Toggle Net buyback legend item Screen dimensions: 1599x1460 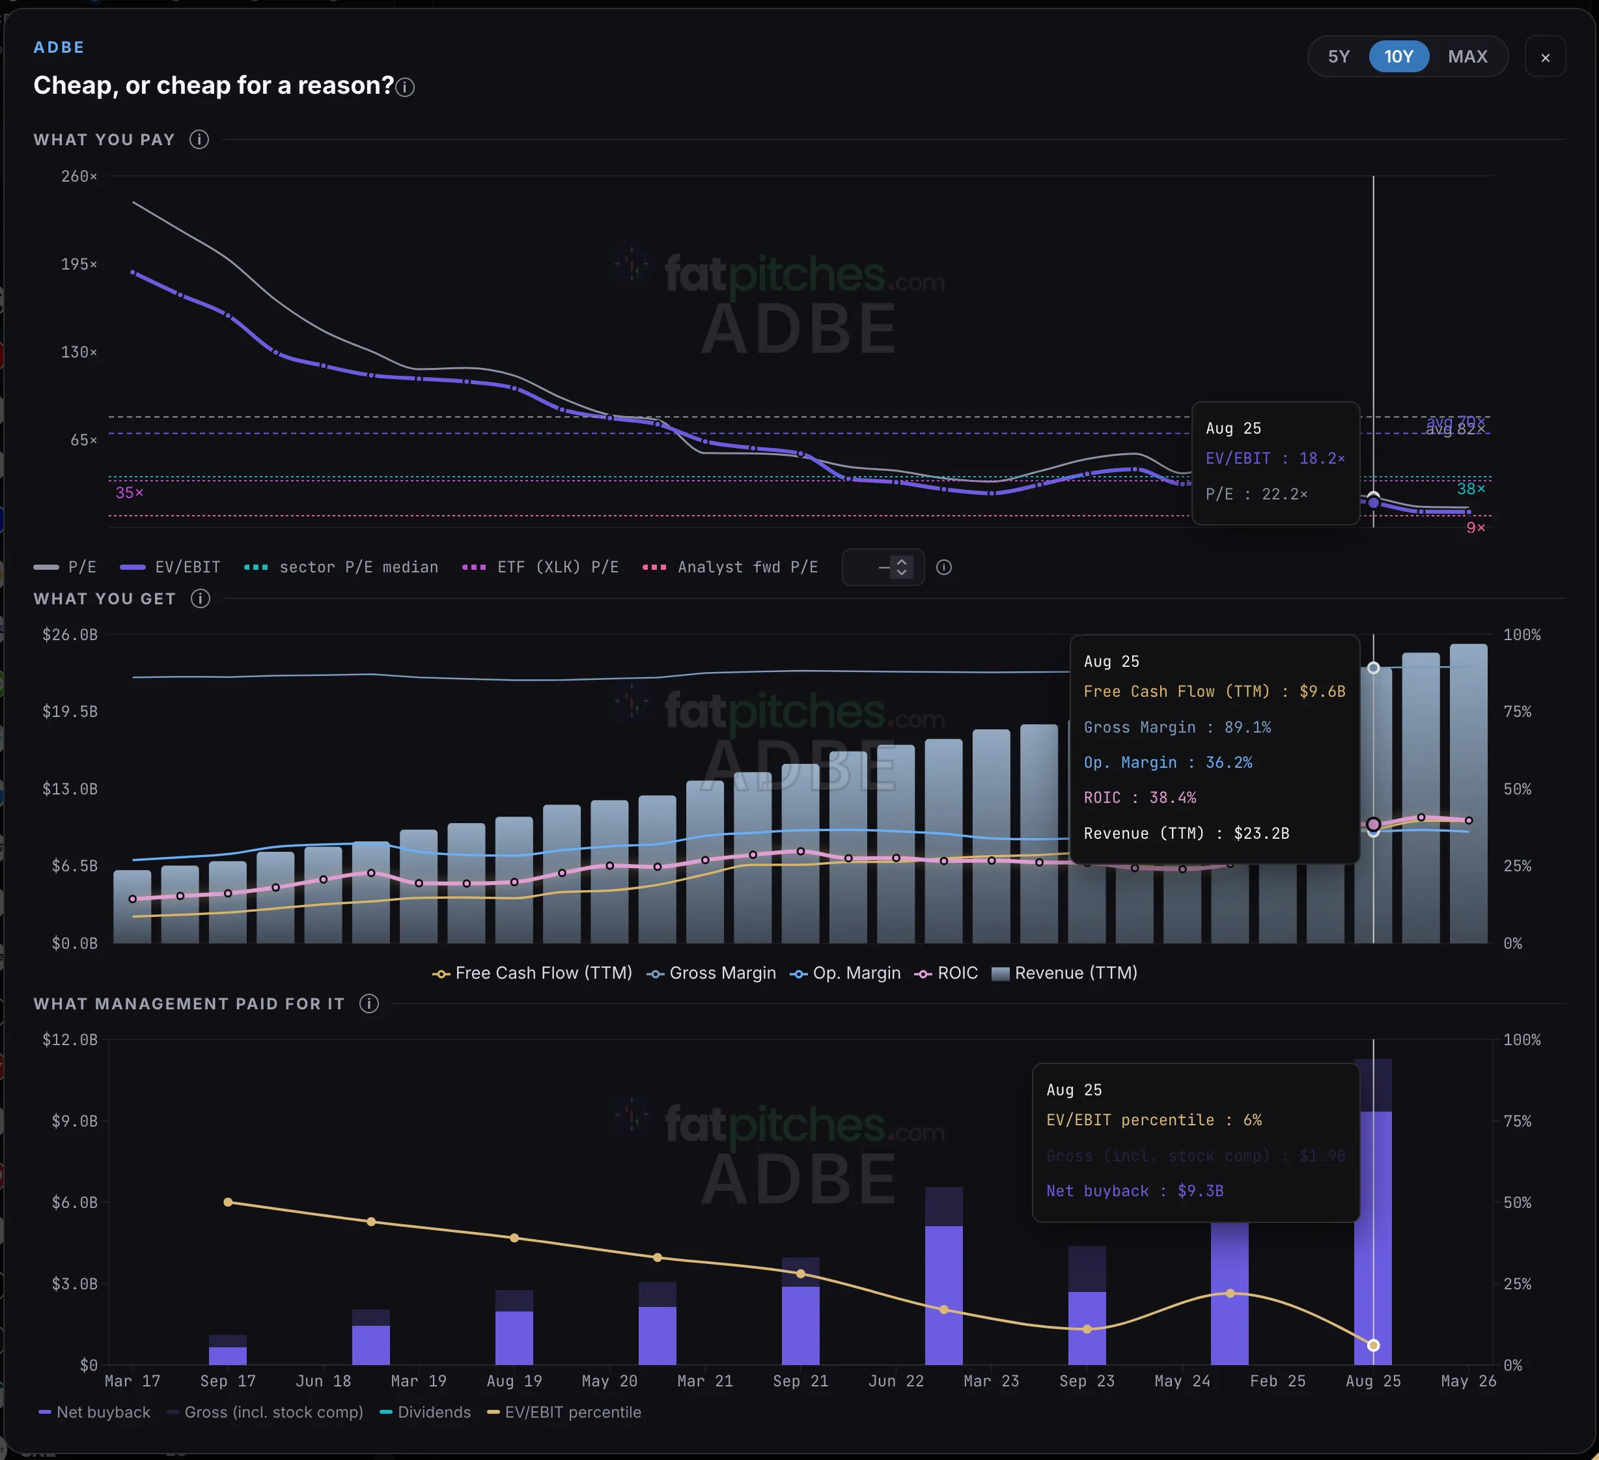(x=94, y=1412)
